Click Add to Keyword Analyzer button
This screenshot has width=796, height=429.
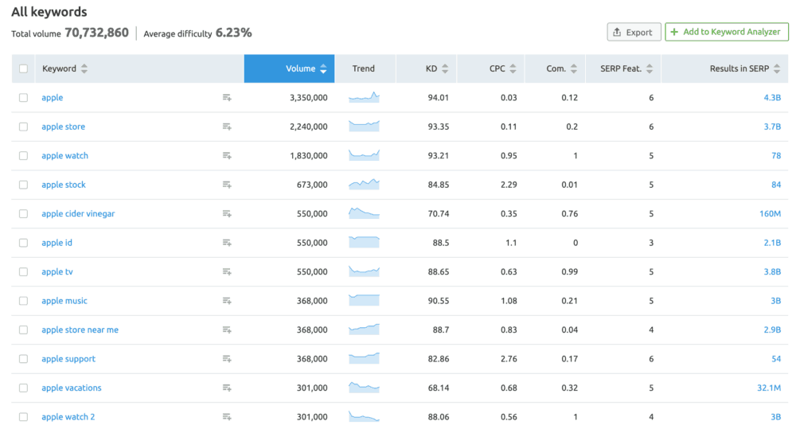click(727, 32)
